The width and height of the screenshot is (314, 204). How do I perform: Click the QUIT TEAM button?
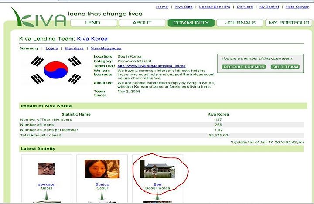[x=285, y=67]
